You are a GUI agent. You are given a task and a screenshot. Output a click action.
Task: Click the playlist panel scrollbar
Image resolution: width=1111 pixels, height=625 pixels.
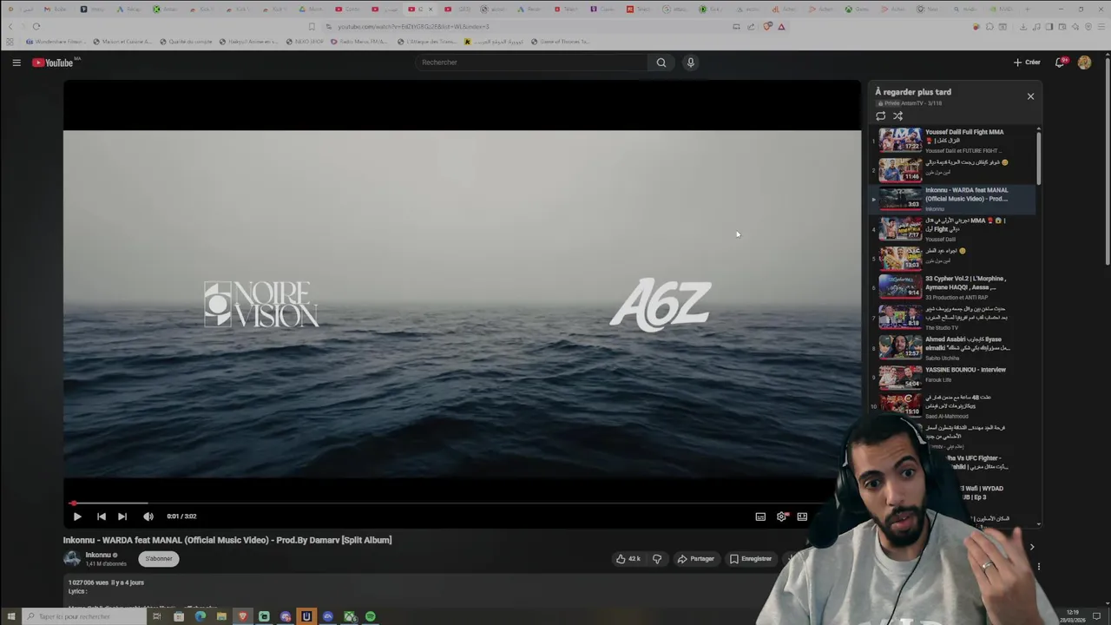pos(1038,156)
